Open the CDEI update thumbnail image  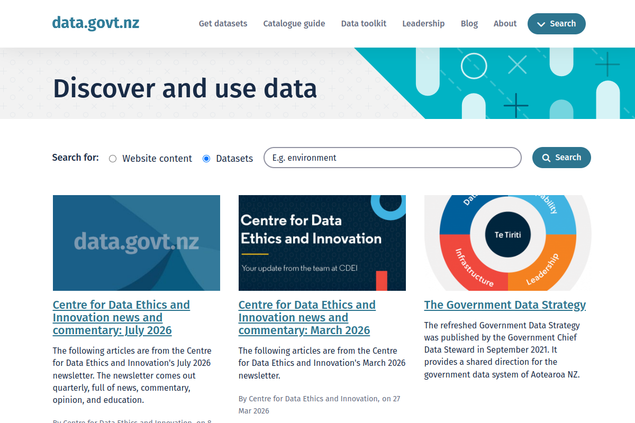(x=322, y=243)
